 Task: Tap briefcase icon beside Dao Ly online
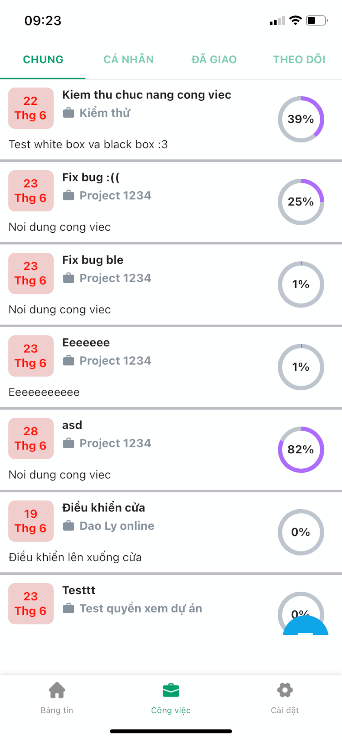pyautogui.click(x=68, y=526)
